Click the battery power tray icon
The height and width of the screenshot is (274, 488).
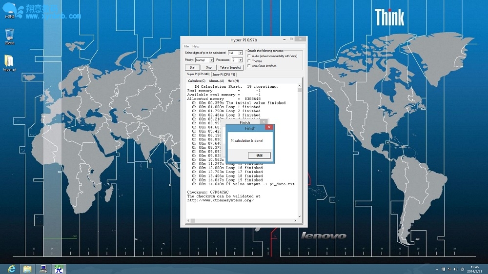coord(443,269)
